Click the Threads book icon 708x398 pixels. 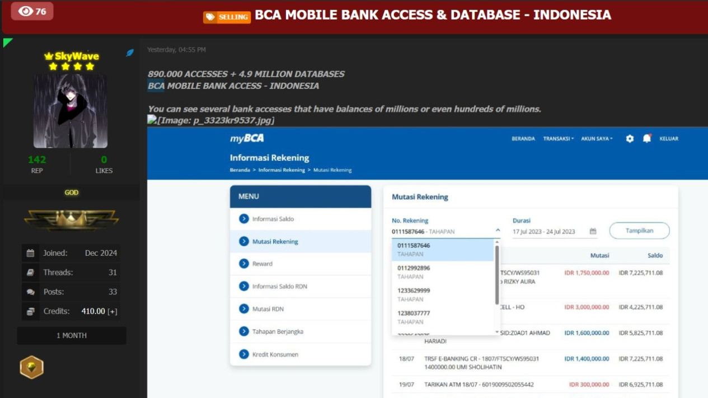point(31,273)
